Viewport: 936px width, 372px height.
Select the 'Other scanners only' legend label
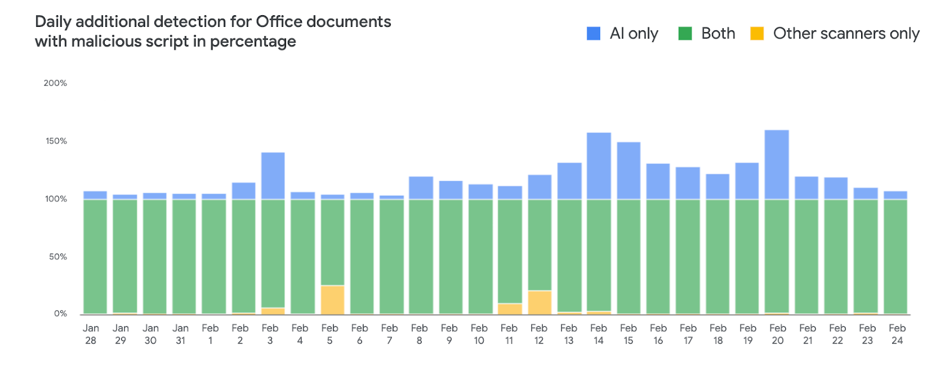846,34
